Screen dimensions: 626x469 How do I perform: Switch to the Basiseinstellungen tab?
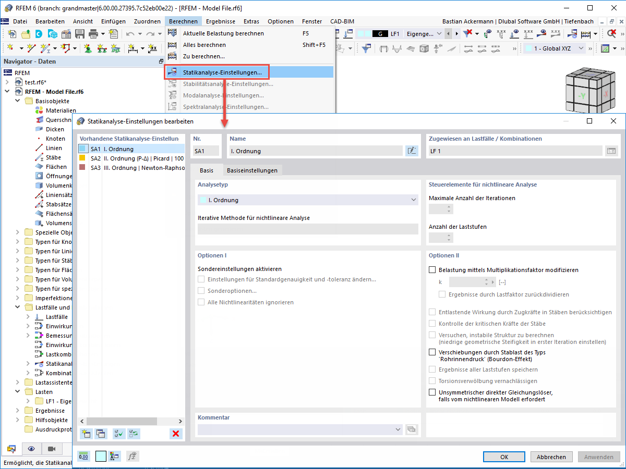pos(252,170)
